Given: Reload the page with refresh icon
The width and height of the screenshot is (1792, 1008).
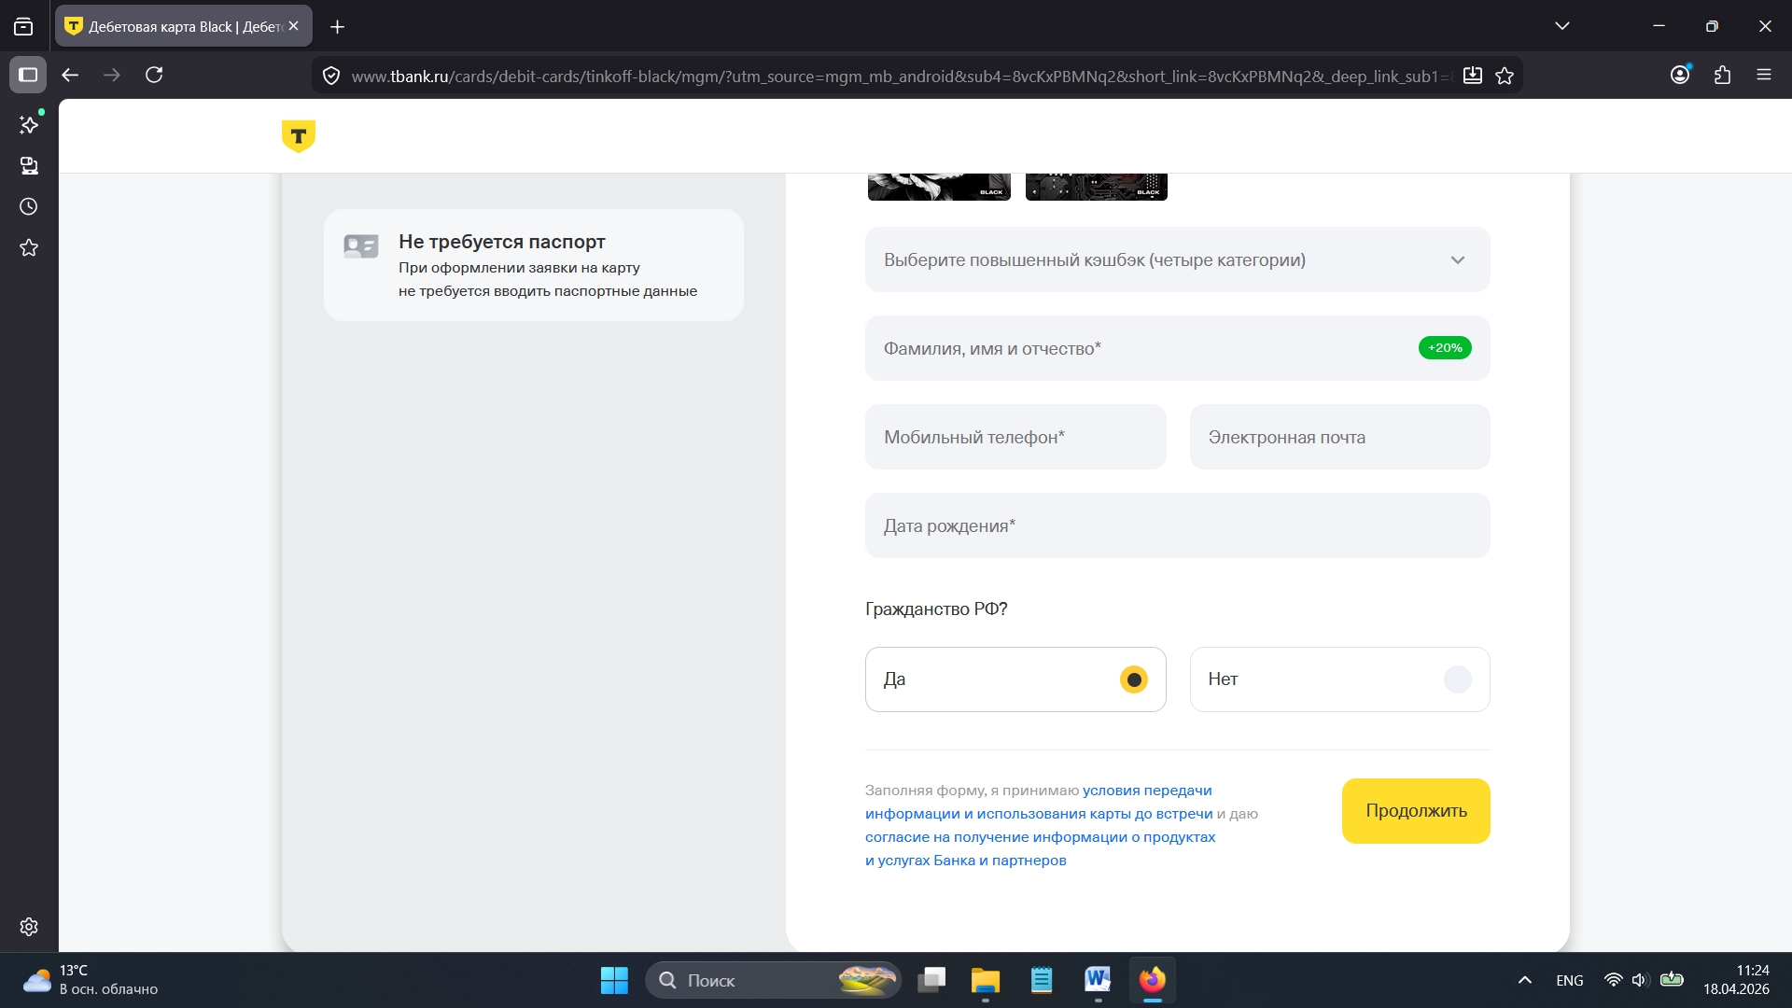Looking at the screenshot, I should pos(154,75).
